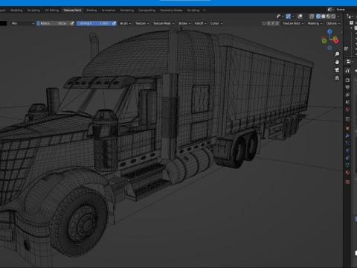Open the Physics properties tab

[x=347, y=150]
